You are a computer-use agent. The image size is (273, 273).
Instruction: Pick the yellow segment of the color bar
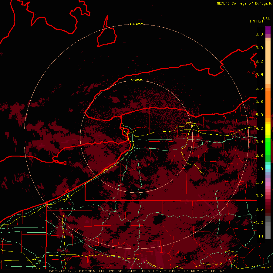tap(268, 130)
